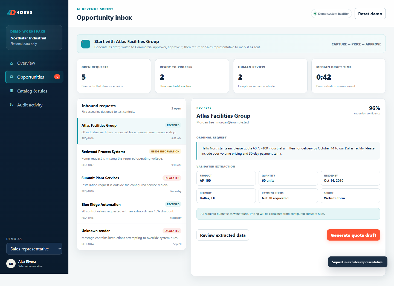Click the Opportunities sidebar icon
394x286 pixels.
click(11, 77)
